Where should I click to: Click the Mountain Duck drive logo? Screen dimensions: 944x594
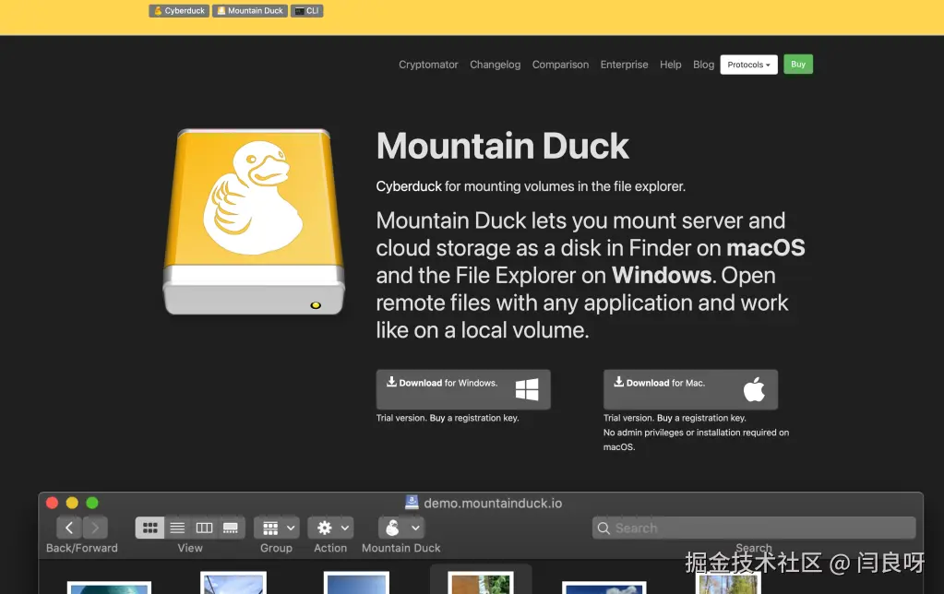(254, 221)
